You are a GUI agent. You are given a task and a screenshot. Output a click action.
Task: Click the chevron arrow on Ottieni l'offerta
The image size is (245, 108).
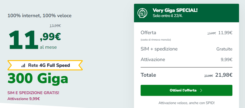(x=201, y=90)
